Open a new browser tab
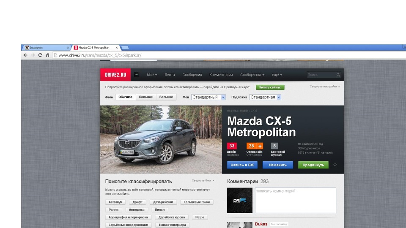 point(125,48)
